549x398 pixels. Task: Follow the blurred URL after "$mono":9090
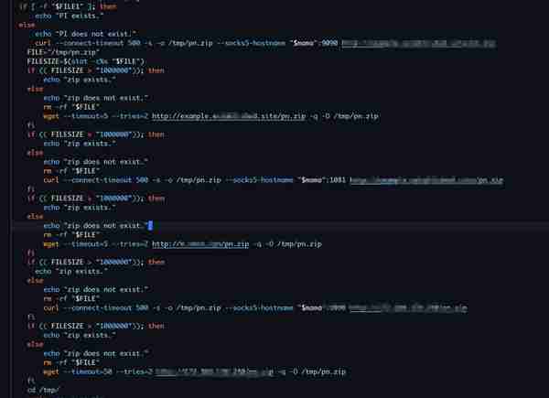(x=419, y=43)
